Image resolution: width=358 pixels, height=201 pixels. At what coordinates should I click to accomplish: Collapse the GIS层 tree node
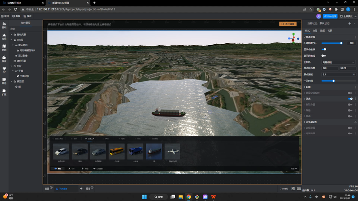12,40
